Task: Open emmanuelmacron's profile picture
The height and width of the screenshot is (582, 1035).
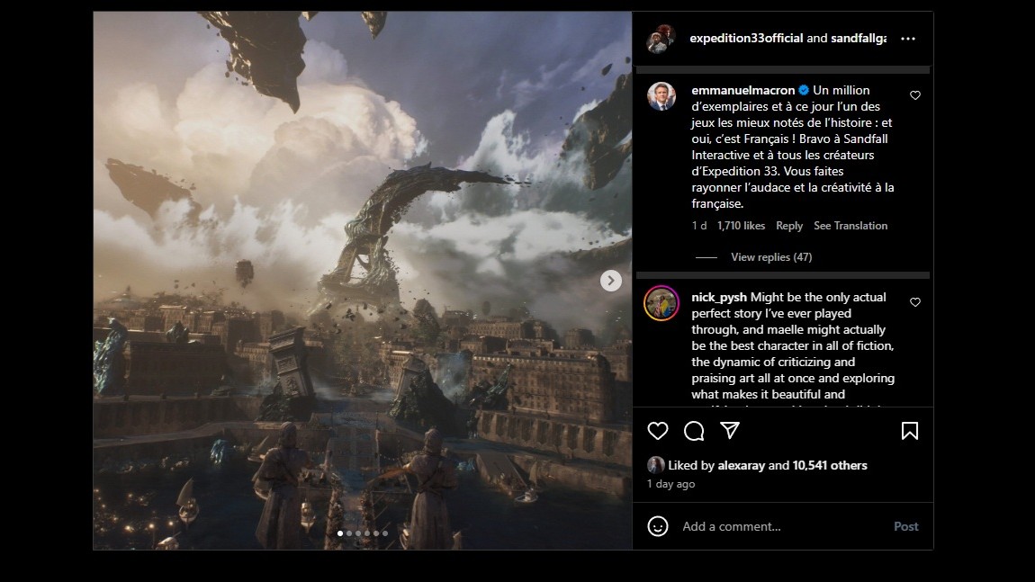Action: pyautogui.click(x=661, y=96)
